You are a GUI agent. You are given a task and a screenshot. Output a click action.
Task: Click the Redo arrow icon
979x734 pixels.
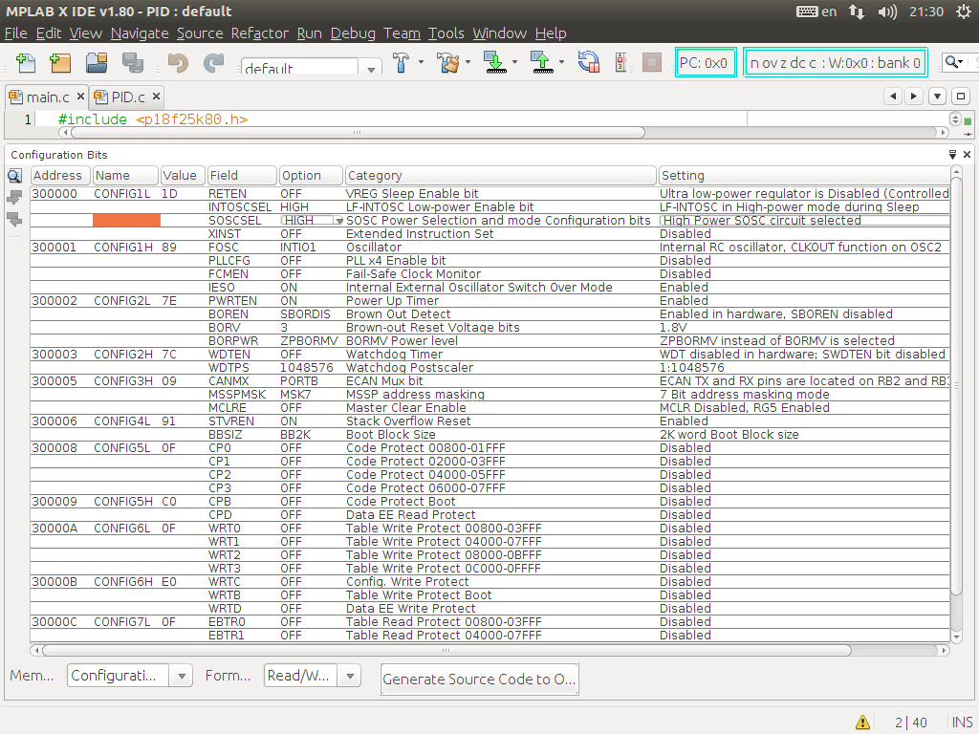213,63
